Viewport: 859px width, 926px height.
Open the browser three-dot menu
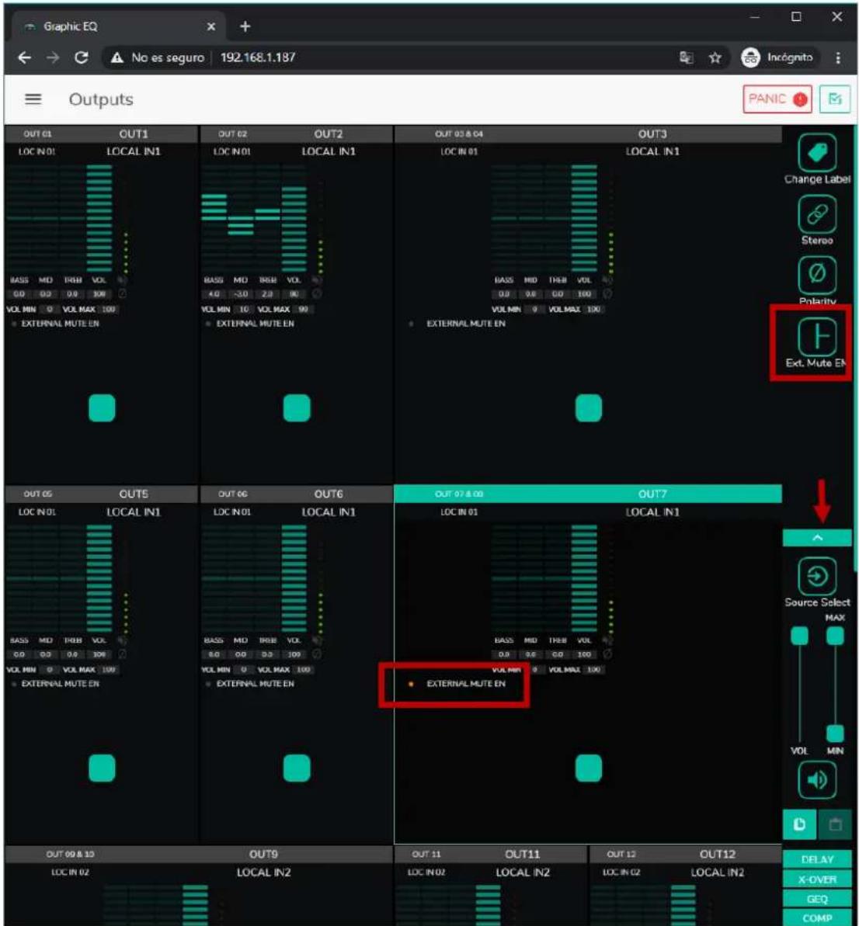point(838,57)
